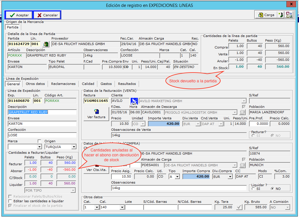Switch to the Reclamaciones tab
This screenshot has width=299, height=218.
click(63, 84)
